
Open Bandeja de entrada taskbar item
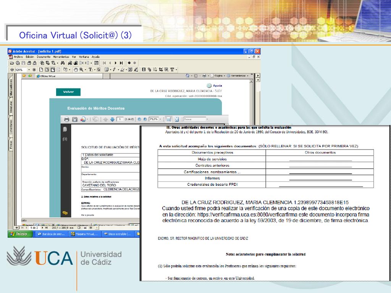[52, 234]
